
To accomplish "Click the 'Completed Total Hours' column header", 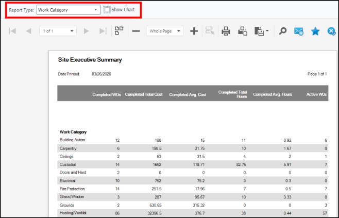I will [233, 94].
